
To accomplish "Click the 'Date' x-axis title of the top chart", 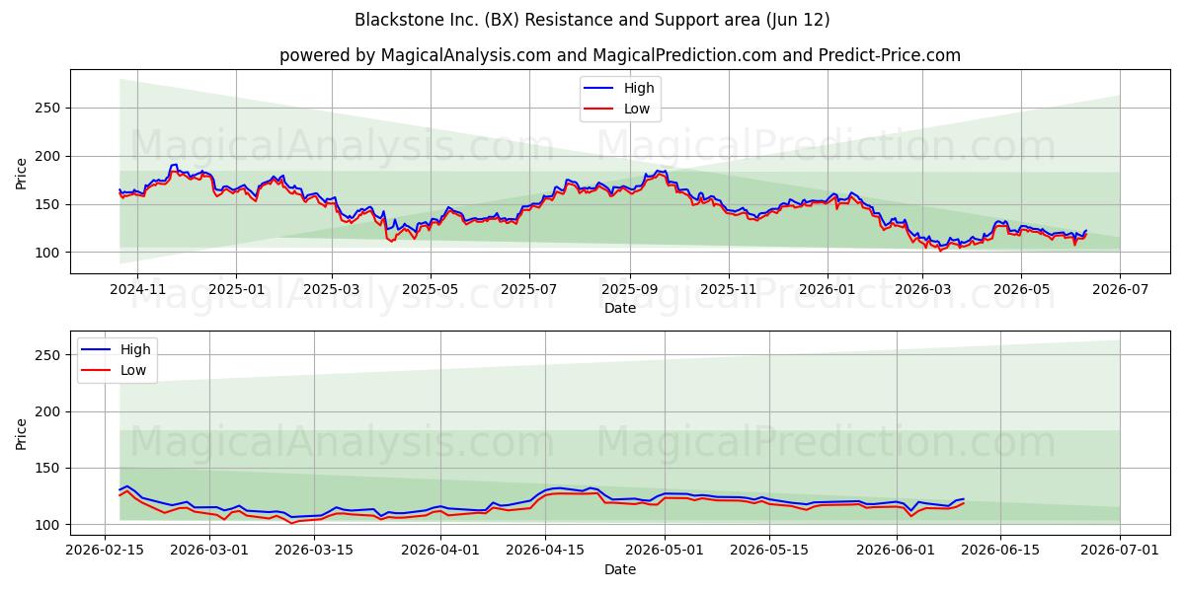I will [x=620, y=309].
